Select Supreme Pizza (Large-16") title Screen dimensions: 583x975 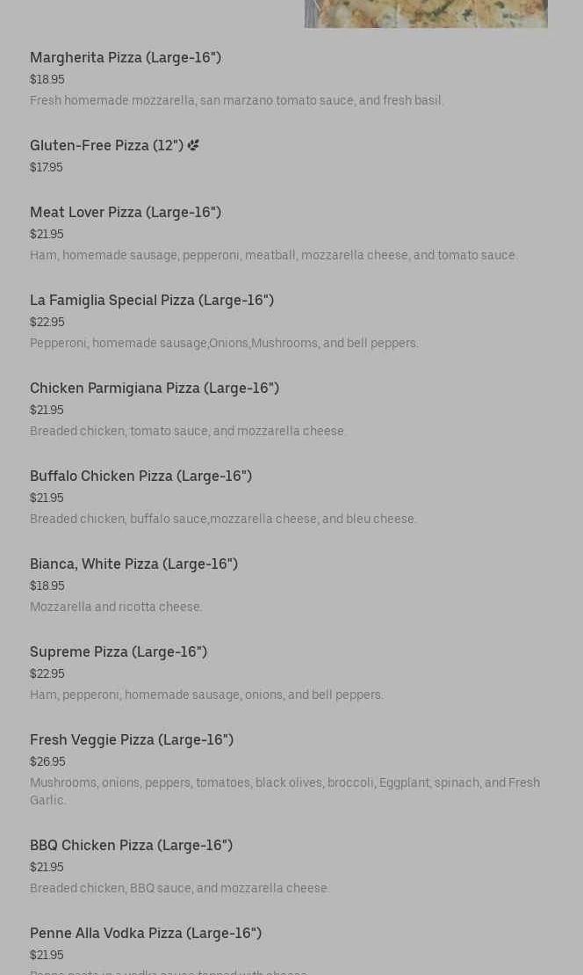(119, 652)
